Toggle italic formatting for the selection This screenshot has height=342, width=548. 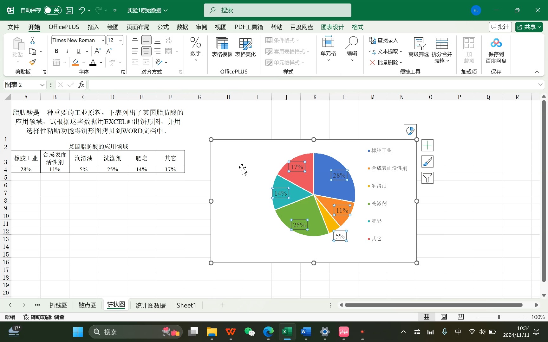pyautogui.click(x=67, y=51)
